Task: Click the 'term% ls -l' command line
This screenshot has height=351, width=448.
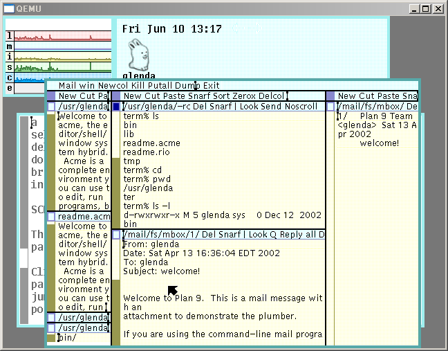Action: pyautogui.click(x=147, y=206)
